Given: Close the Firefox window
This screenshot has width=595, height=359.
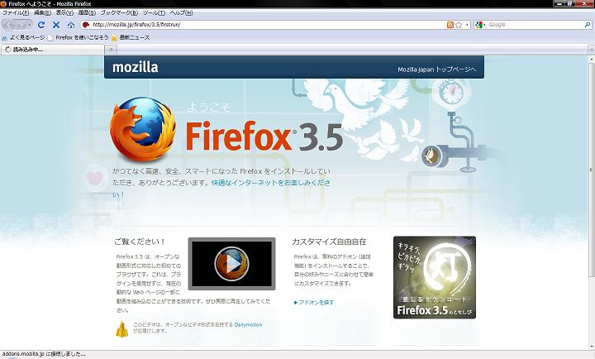Looking at the screenshot, I should (587, 3).
